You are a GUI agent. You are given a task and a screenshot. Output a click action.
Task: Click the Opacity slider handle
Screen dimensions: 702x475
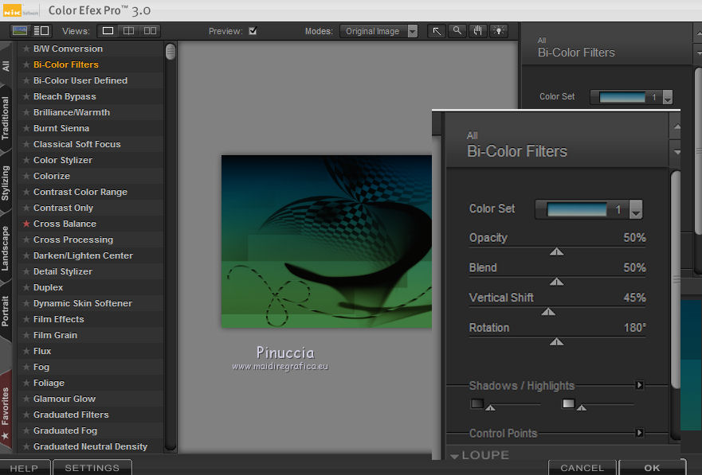tap(557, 251)
